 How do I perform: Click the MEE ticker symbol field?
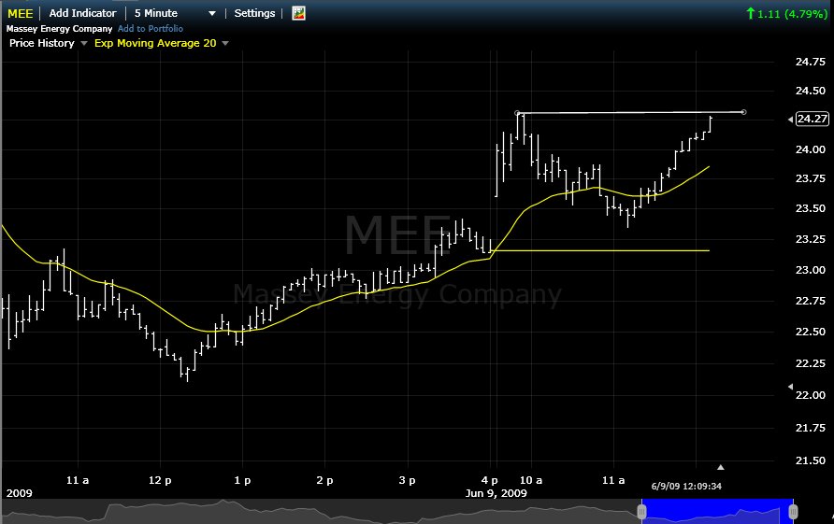coord(21,13)
